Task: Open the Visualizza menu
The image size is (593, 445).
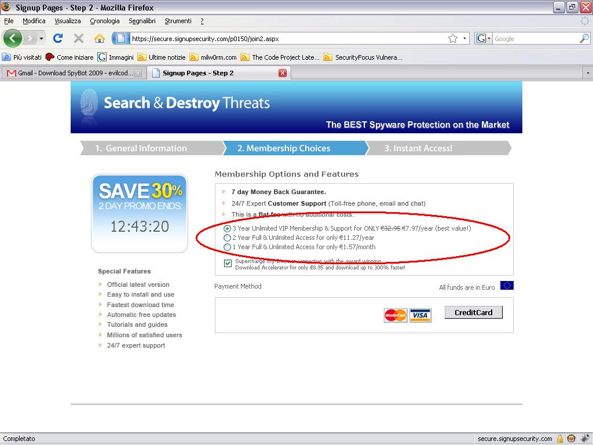Action: click(x=68, y=21)
